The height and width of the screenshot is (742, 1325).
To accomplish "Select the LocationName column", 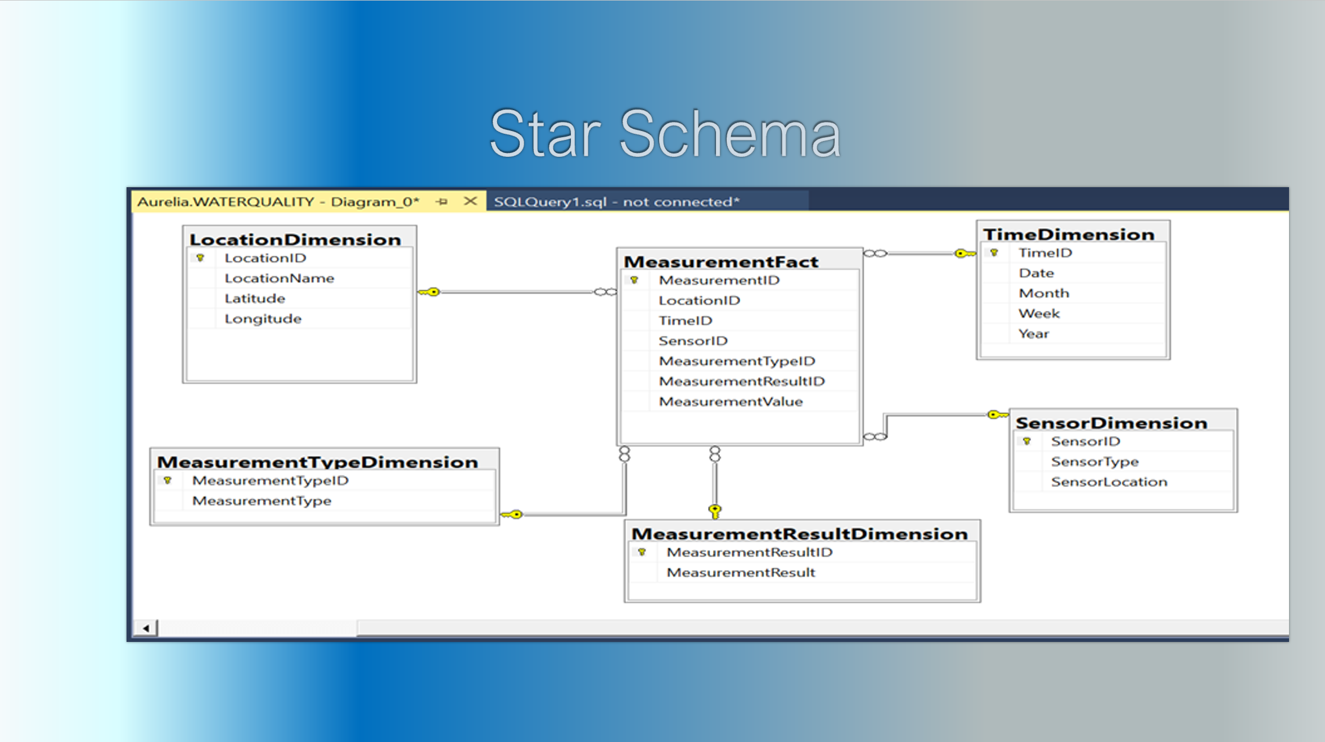I will 300,278.
